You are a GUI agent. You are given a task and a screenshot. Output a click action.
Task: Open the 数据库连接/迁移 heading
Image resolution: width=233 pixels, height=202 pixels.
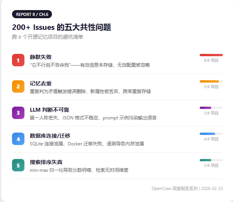pyautogui.click(x=50, y=136)
